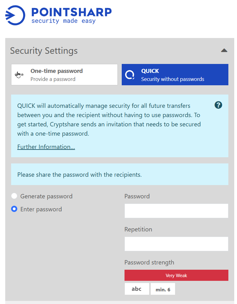Screen dimensions: 237x304
Task: Select the Generate password radio button
Action: (x=14, y=196)
